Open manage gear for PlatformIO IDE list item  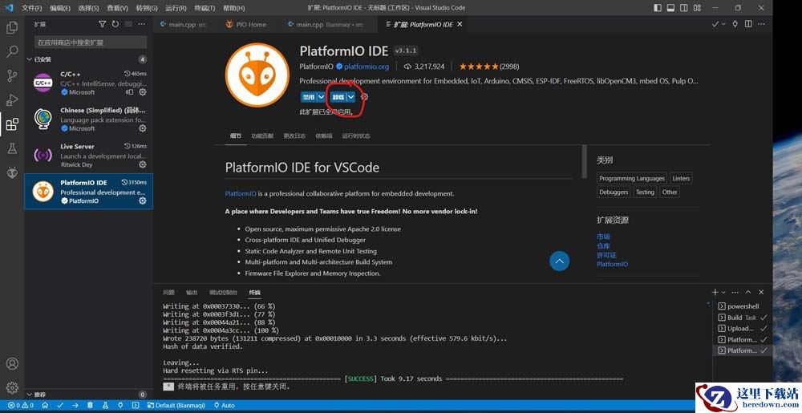pyautogui.click(x=143, y=200)
